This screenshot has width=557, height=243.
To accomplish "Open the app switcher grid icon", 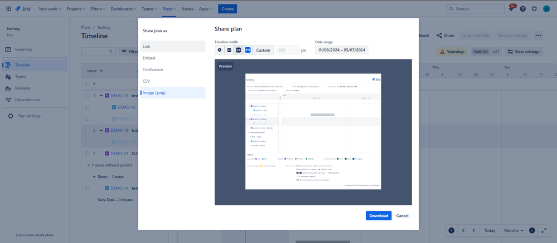I will point(8,9).
